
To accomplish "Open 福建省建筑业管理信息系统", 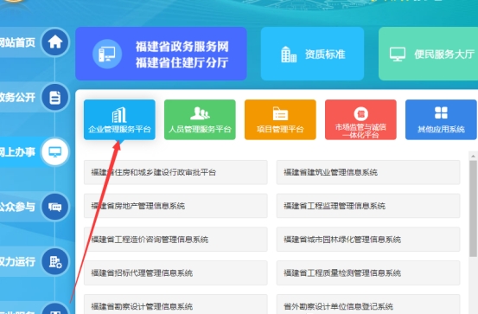I will pos(368,172).
